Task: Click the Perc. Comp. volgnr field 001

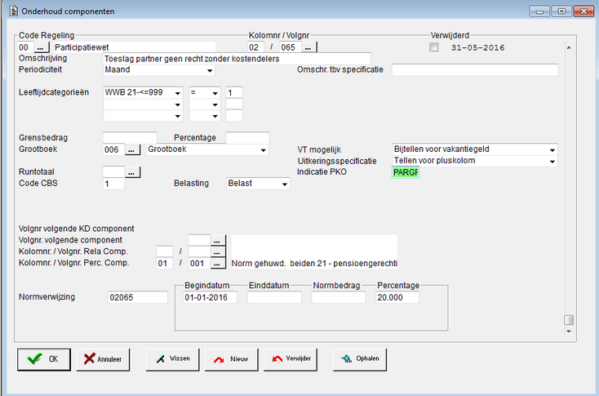Action: [x=199, y=264]
